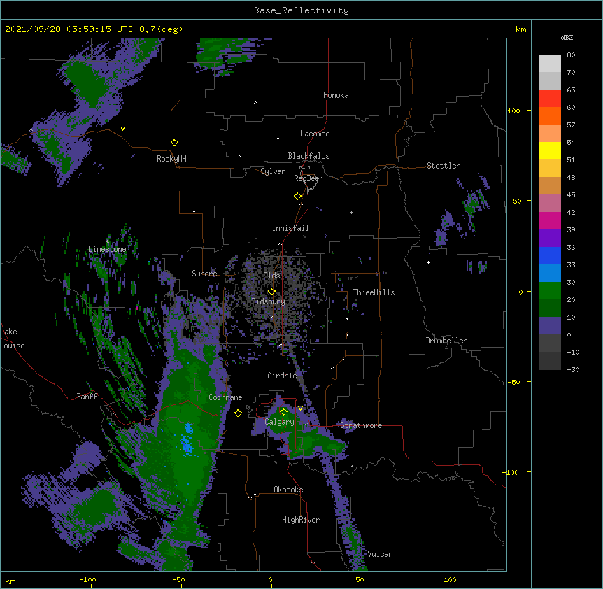Select the Lacombe city label

(315, 134)
